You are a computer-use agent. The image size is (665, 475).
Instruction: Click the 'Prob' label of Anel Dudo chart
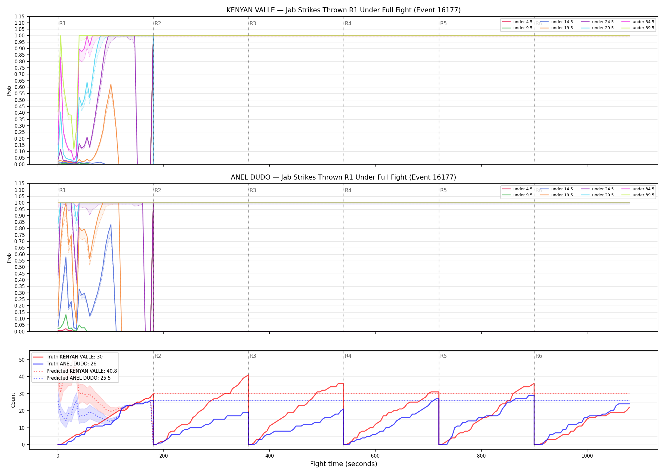9,258
